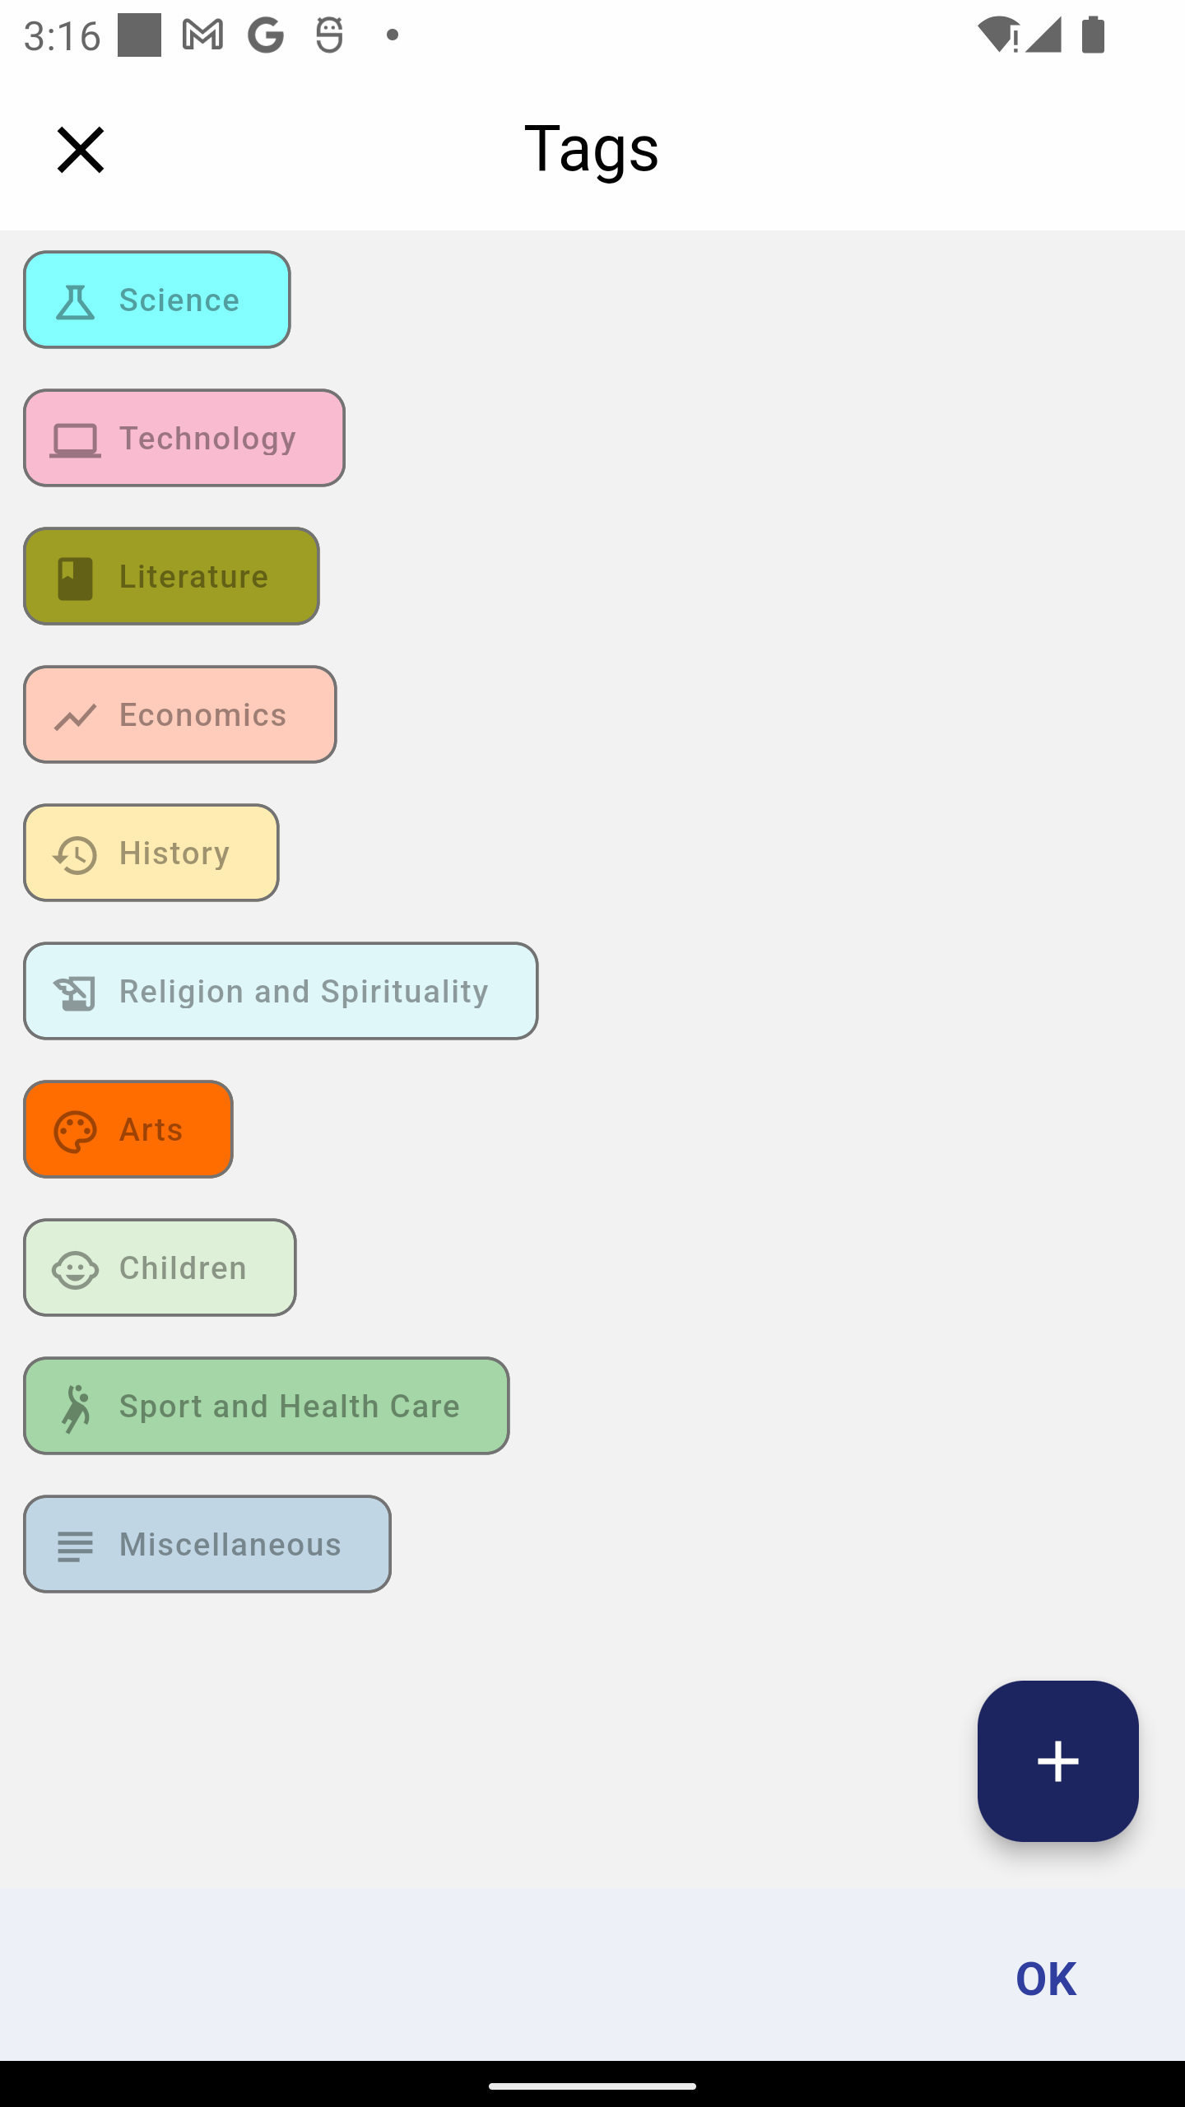1185x2107 pixels.
Task: Toggle the Economics tag label
Action: tap(202, 714)
